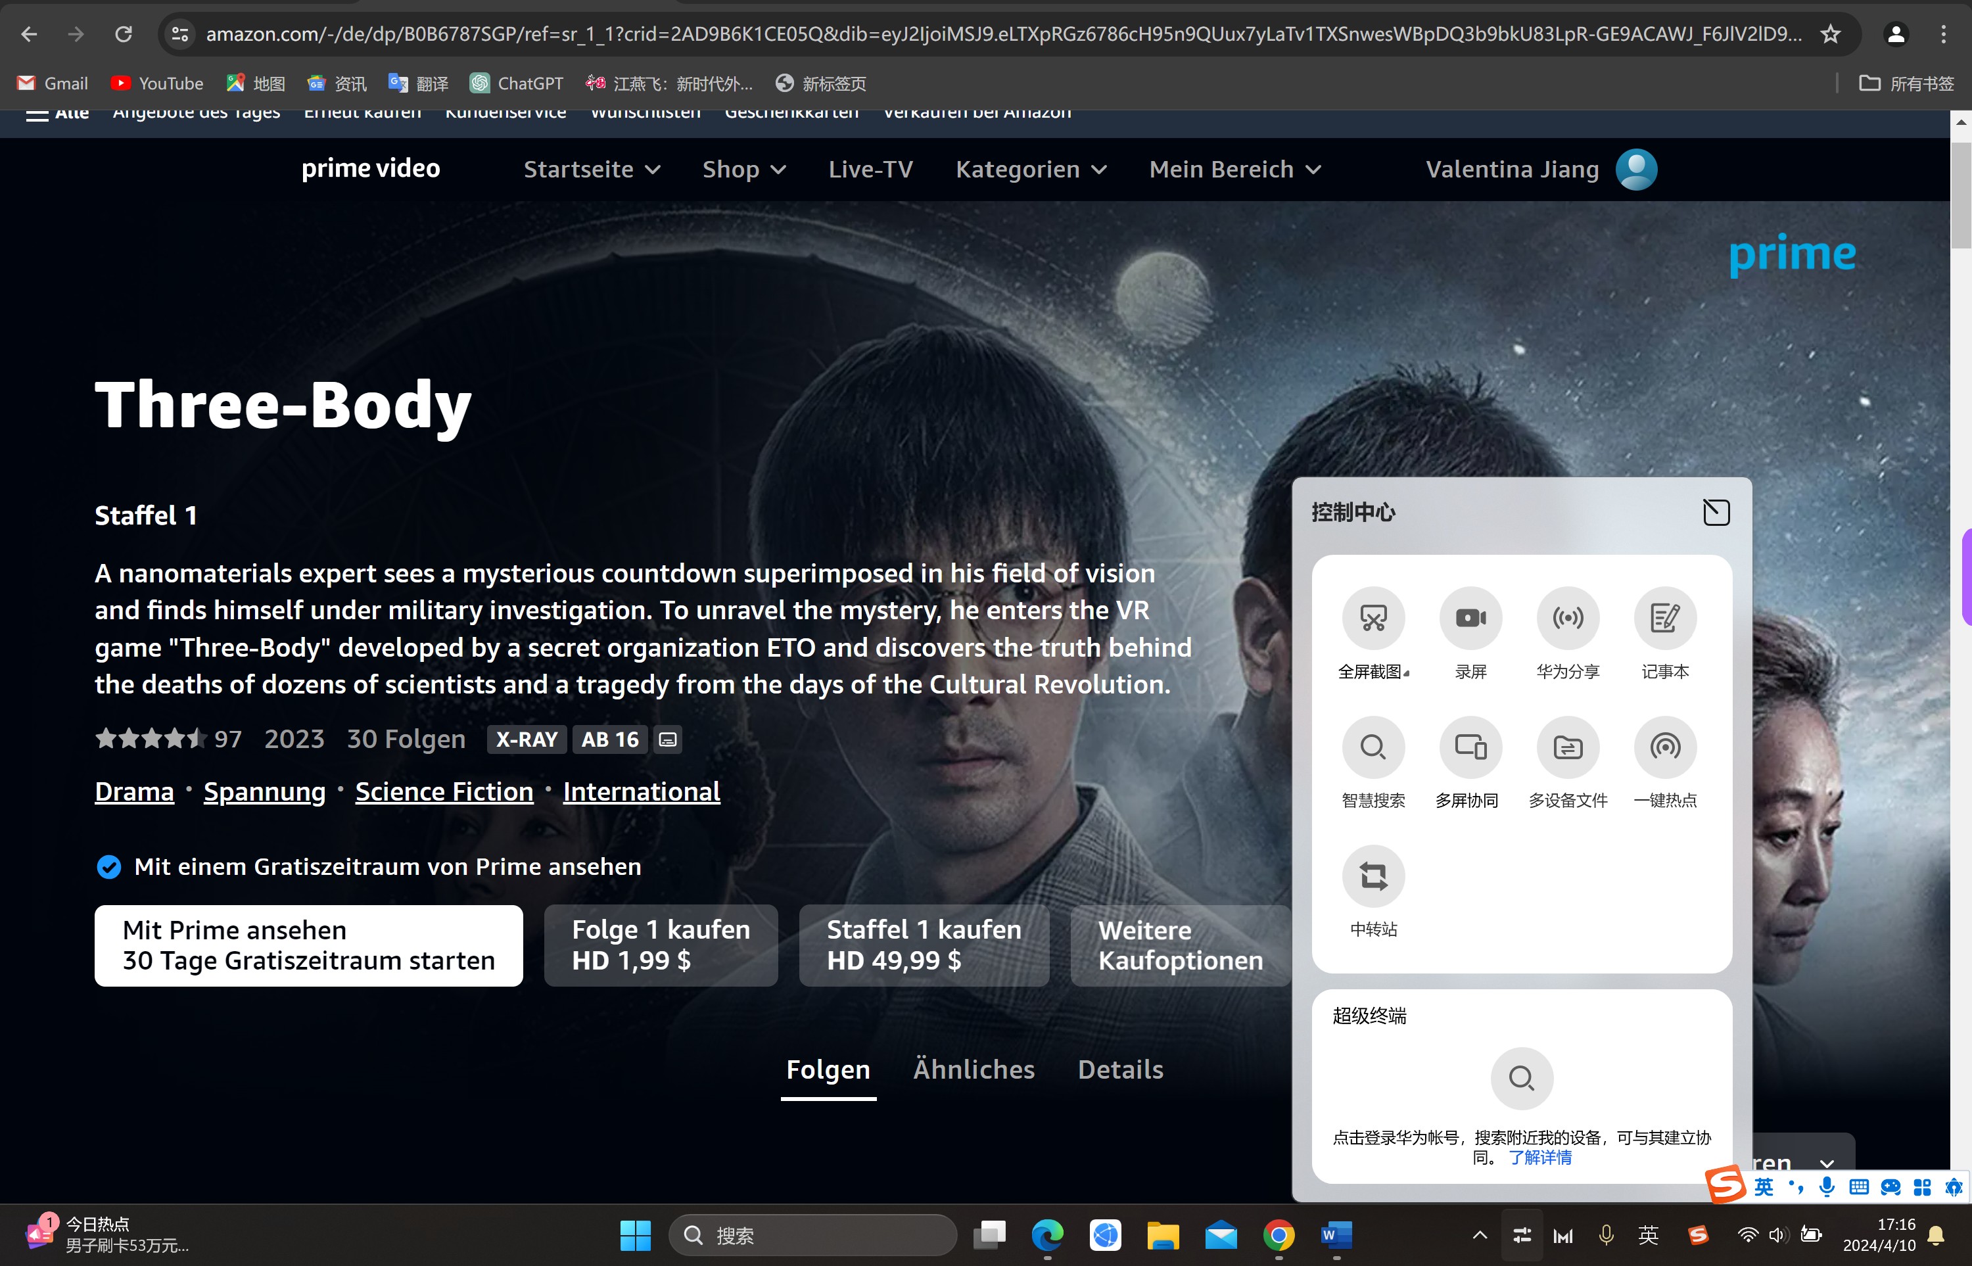Open the notification bell in taskbar
Image resolution: width=1972 pixels, height=1266 pixels.
coord(1936,1234)
